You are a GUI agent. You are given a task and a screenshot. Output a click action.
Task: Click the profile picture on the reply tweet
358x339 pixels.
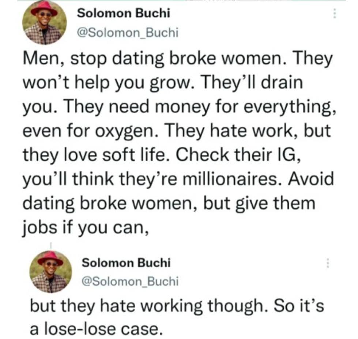(x=50, y=272)
